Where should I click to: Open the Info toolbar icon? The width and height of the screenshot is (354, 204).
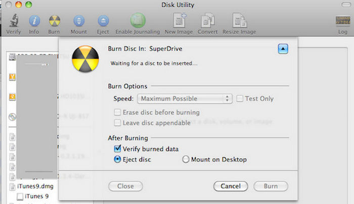pos(34,21)
